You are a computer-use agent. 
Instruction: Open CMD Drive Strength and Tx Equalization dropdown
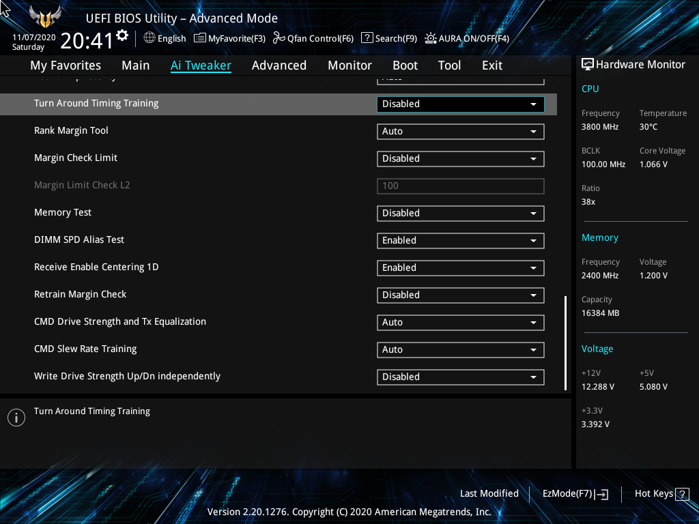click(x=461, y=322)
